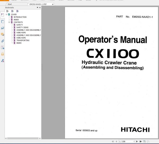This screenshot has width=159, height=144.
Task: Jump to the last page
Action: pyautogui.click(x=140, y=141)
